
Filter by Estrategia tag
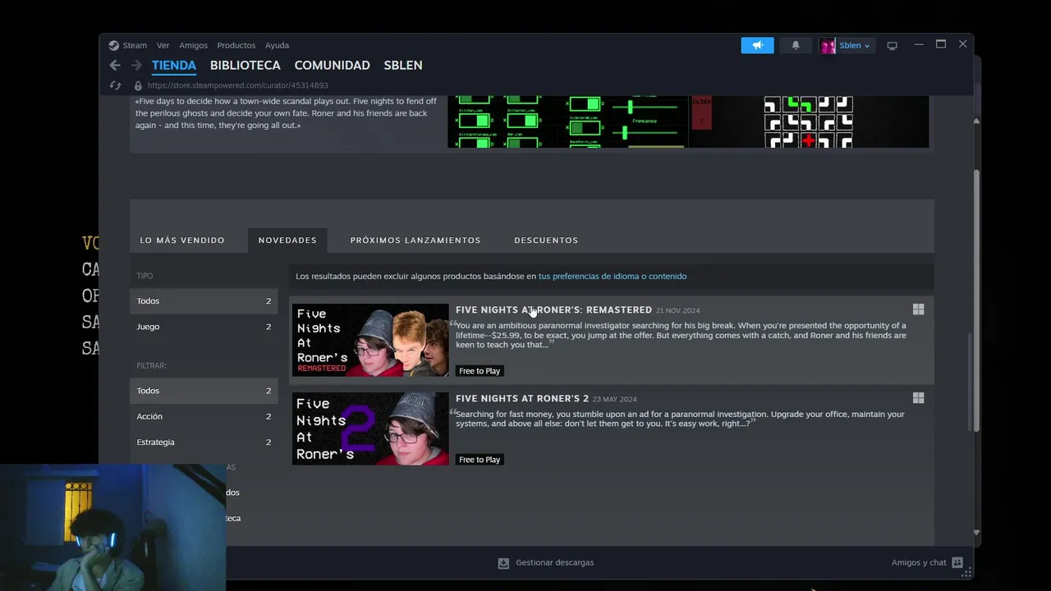tap(204, 442)
